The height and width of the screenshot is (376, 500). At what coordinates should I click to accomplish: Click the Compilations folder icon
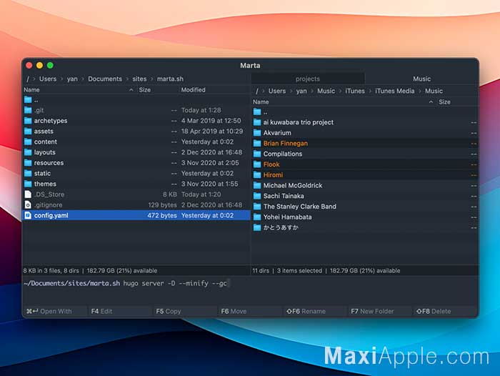click(x=257, y=154)
